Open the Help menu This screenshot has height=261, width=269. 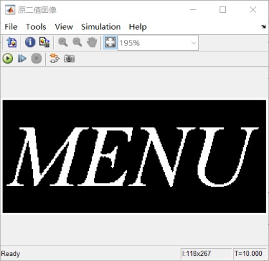coord(138,27)
